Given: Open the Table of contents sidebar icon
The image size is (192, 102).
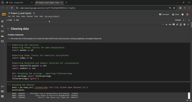Looking at the screenshot, I should point(2,21).
